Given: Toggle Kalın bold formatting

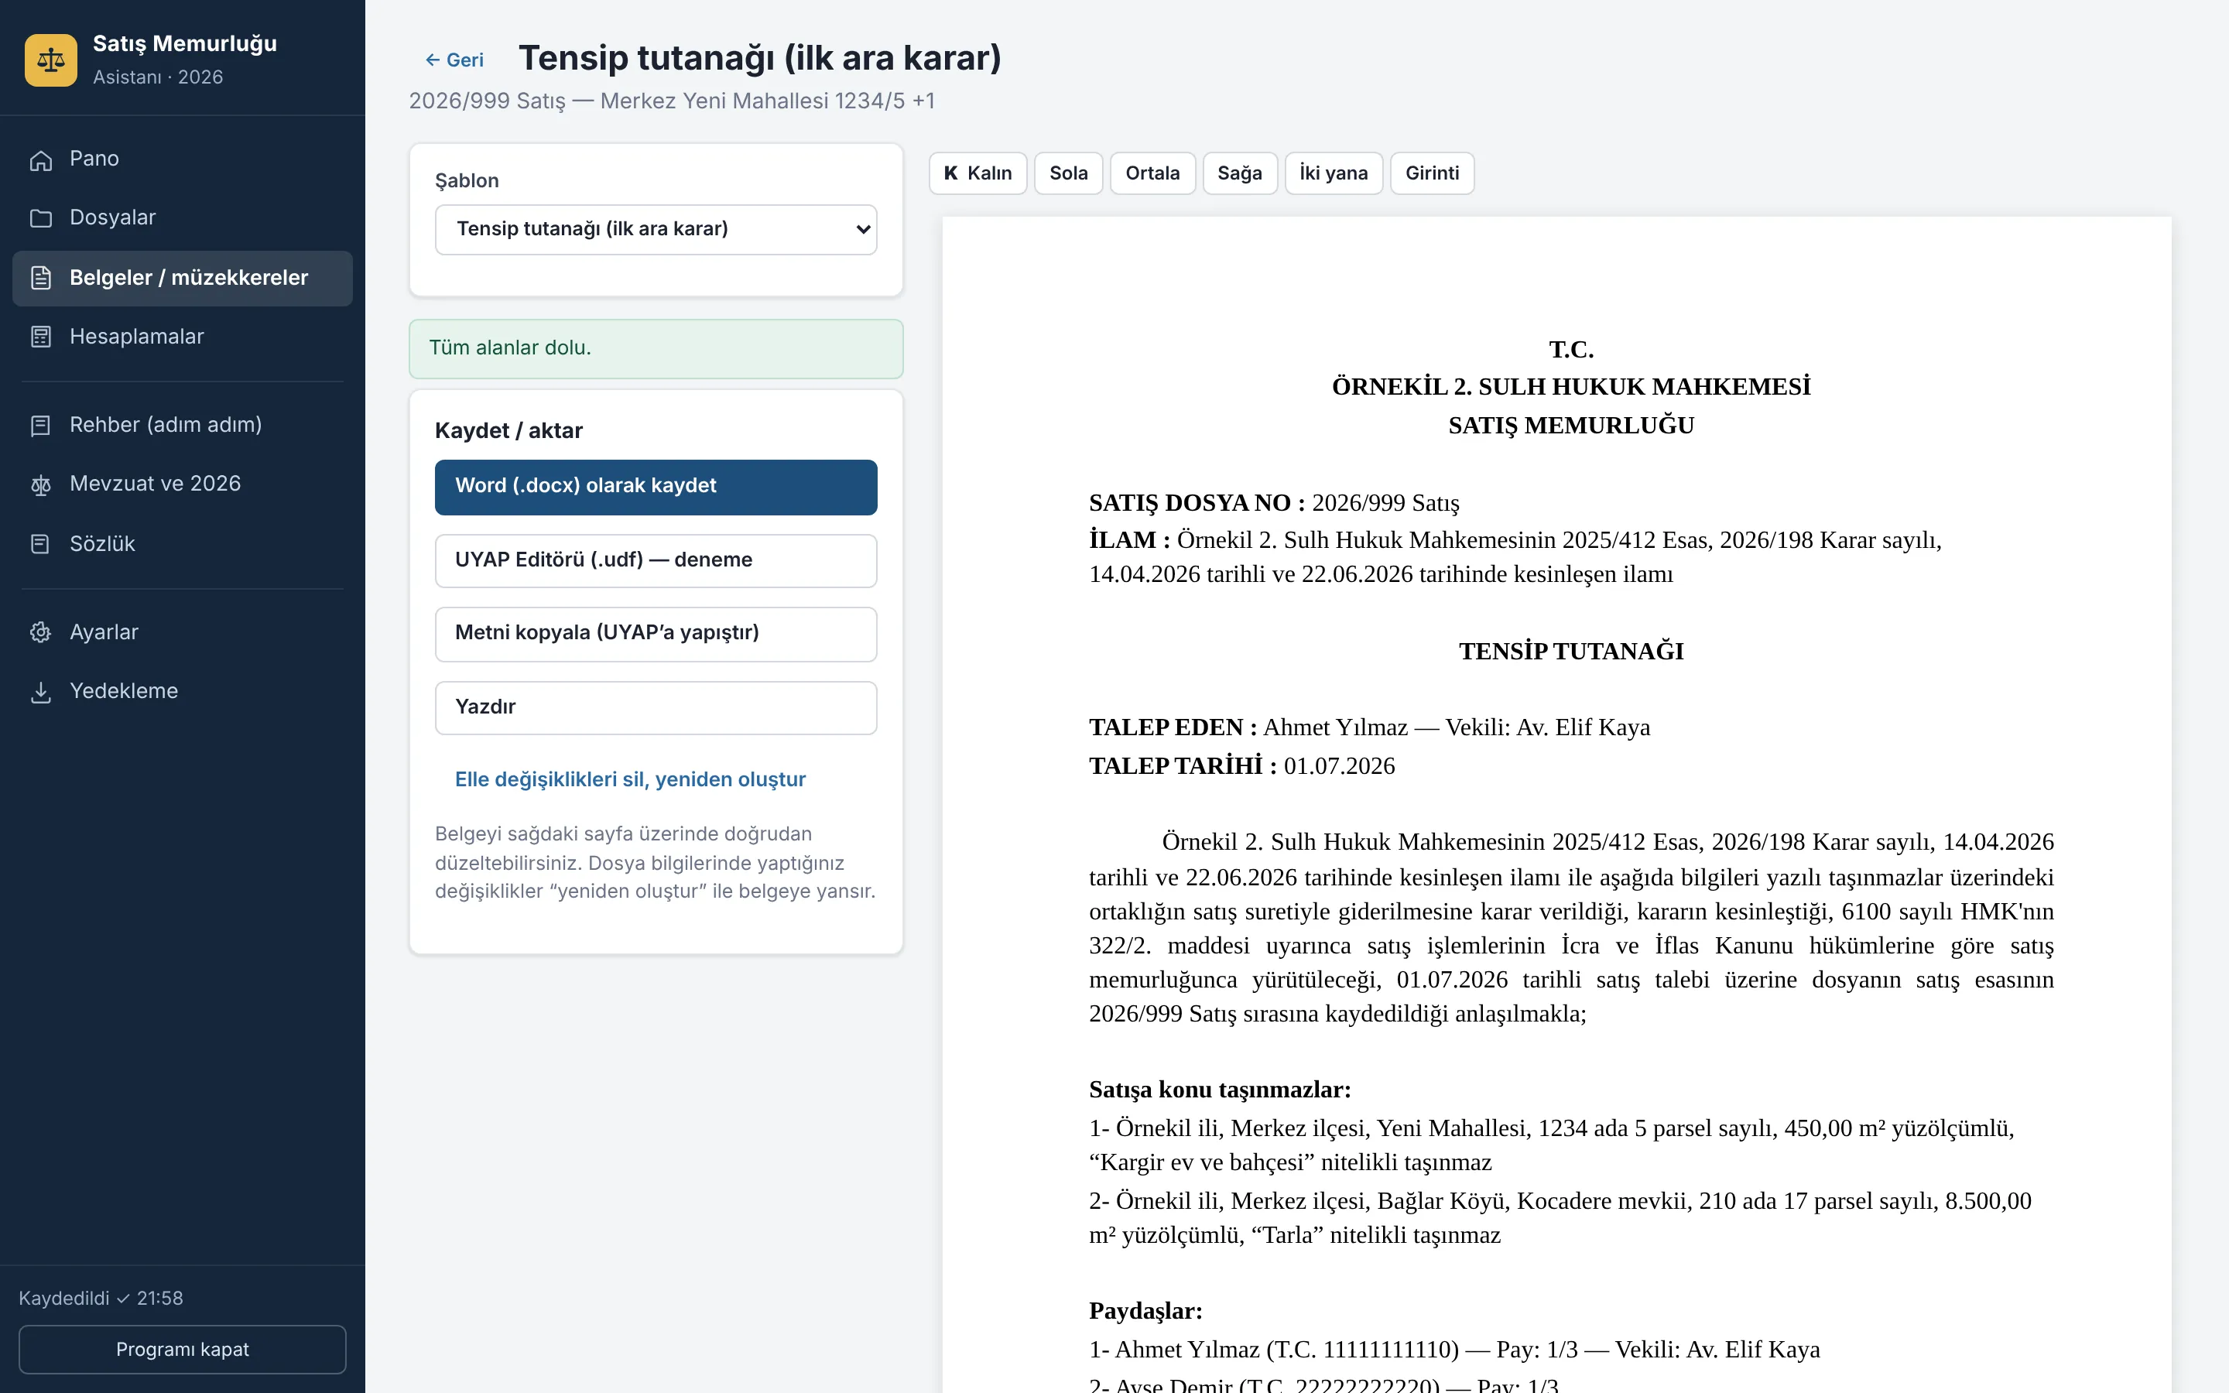Looking at the screenshot, I should (978, 173).
